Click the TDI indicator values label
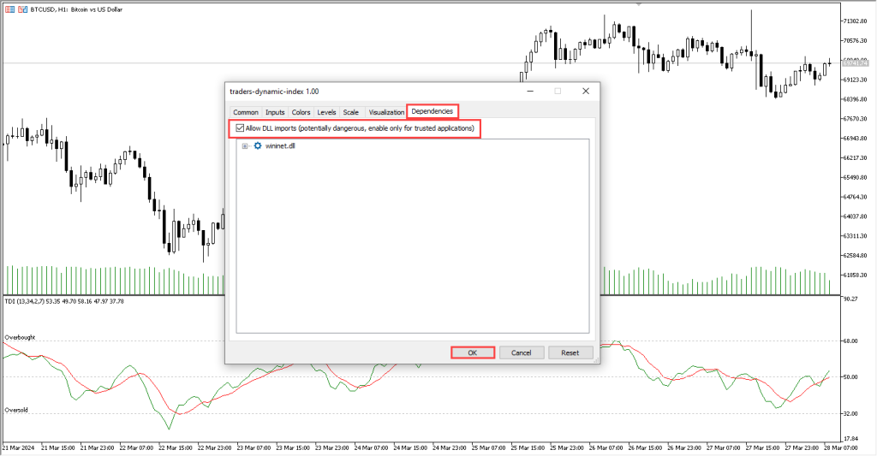The image size is (877, 456). pyautogui.click(x=64, y=301)
